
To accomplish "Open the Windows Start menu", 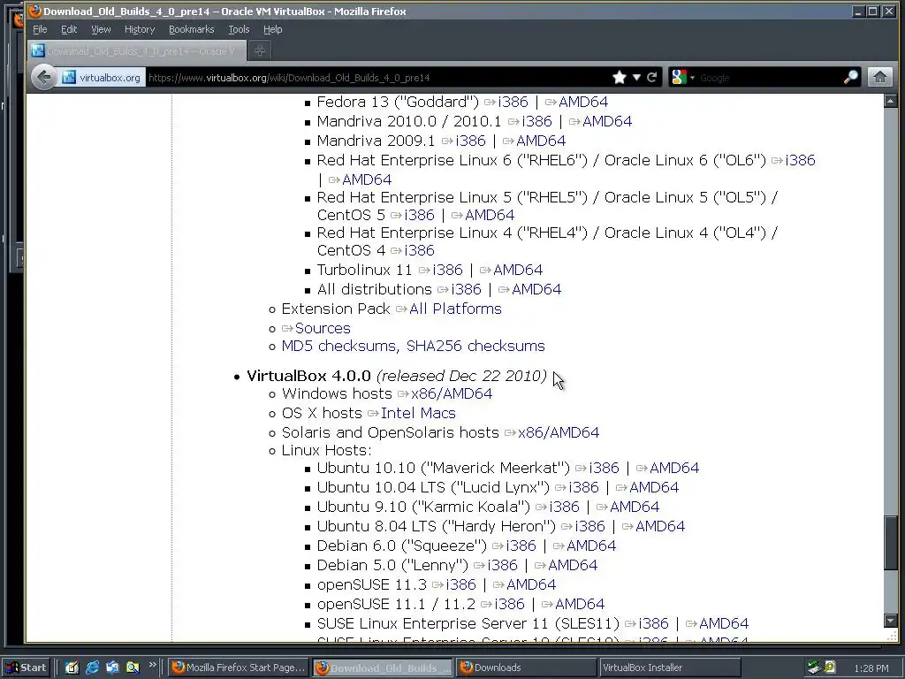I will (x=26, y=668).
